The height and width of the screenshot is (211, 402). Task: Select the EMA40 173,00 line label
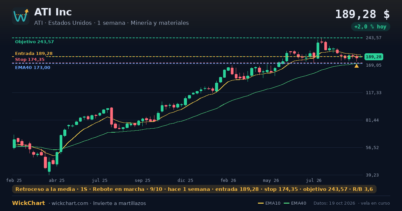point(32,68)
